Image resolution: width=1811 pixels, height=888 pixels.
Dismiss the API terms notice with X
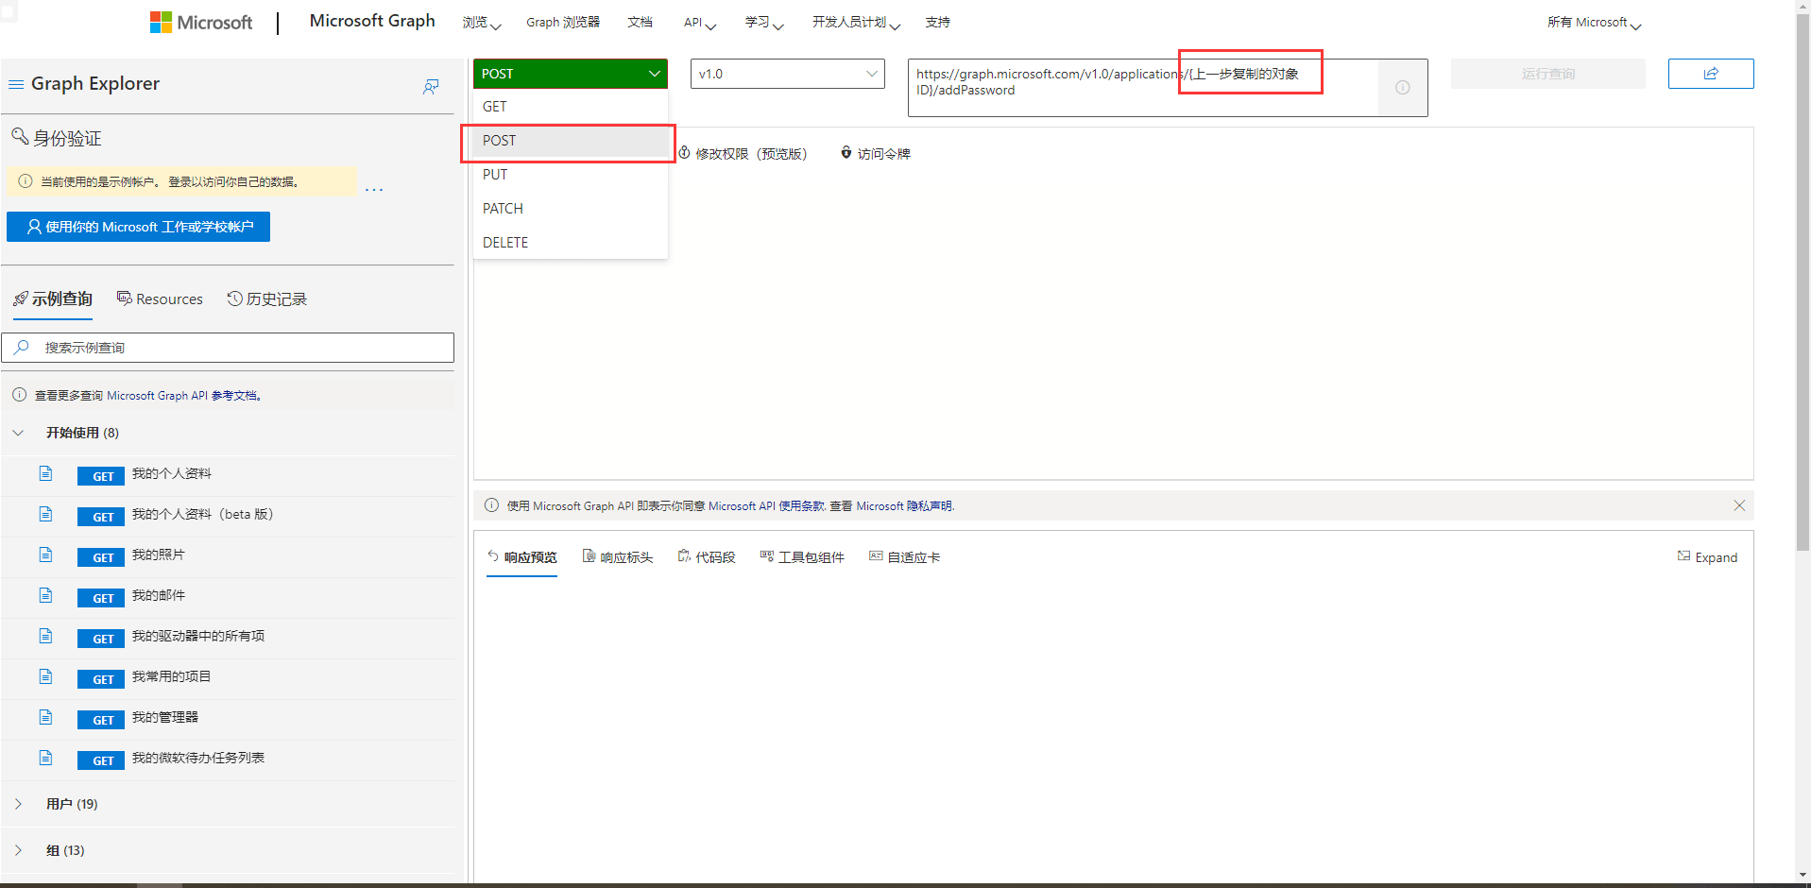pyautogui.click(x=1739, y=505)
